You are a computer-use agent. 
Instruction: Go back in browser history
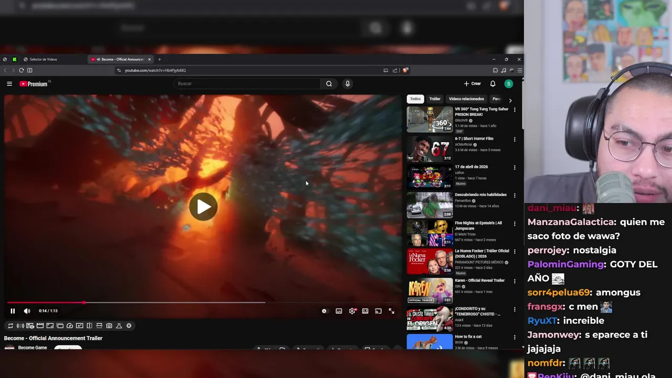click(x=5, y=70)
